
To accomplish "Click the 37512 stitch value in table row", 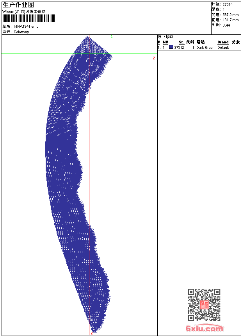I will tap(179, 48).
